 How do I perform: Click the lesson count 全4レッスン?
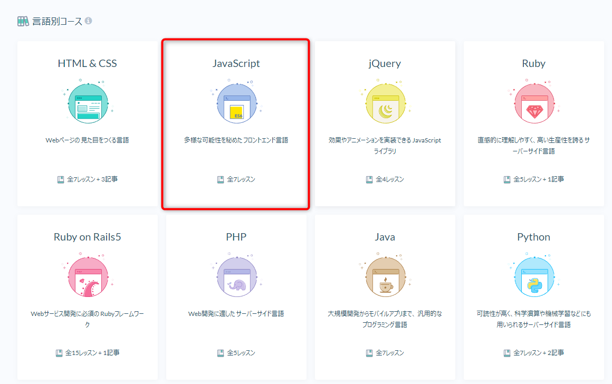click(x=390, y=179)
